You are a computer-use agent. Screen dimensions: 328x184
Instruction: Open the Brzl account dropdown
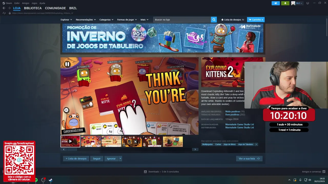[299, 3]
